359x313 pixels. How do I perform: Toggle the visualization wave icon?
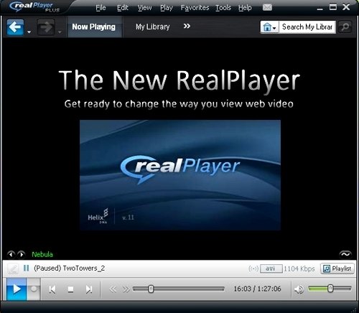(345, 254)
